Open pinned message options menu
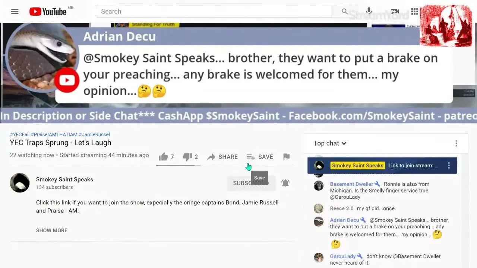The height and width of the screenshot is (268, 477). (x=449, y=165)
